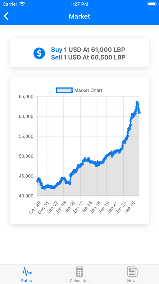Tap the first chart data point at Dec 28

pos(38,181)
